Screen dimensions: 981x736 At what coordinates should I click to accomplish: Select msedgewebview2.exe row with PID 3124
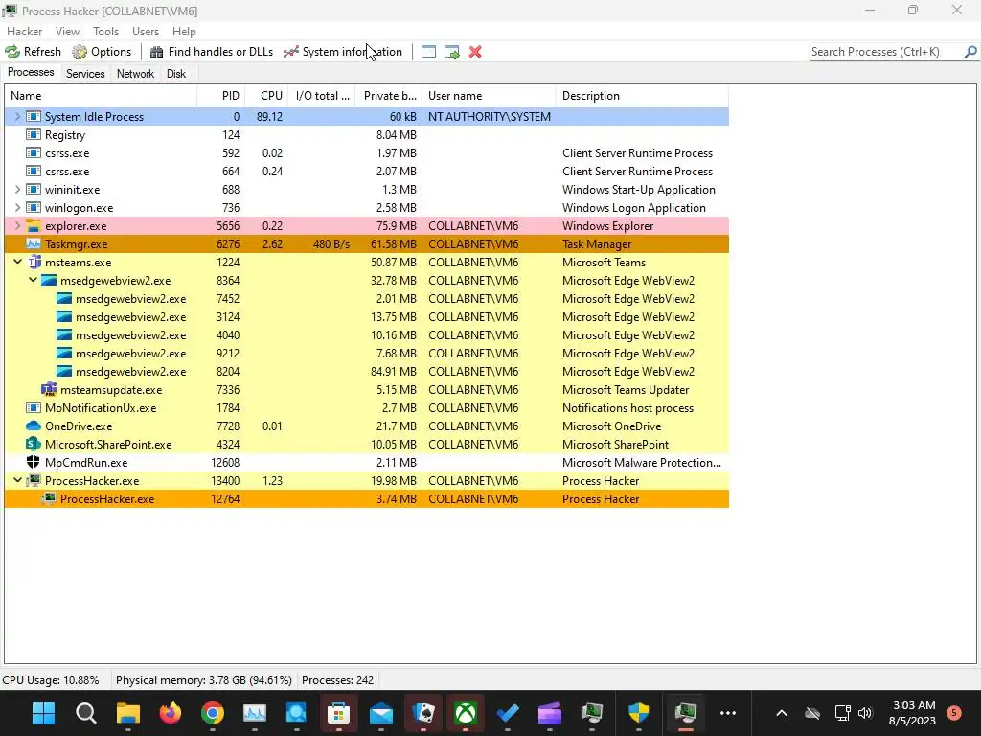pyautogui.click(x=367, y=316)
